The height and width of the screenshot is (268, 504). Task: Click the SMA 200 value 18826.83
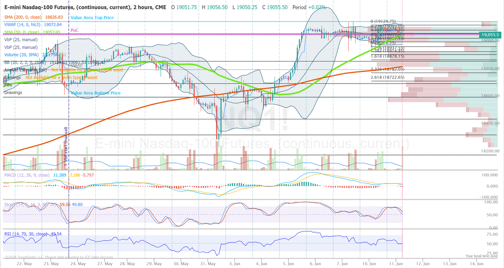tap(54, 17)
